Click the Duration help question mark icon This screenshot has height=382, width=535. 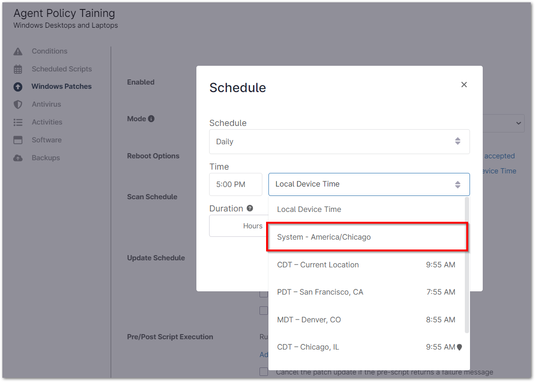(x=250, y=208)
